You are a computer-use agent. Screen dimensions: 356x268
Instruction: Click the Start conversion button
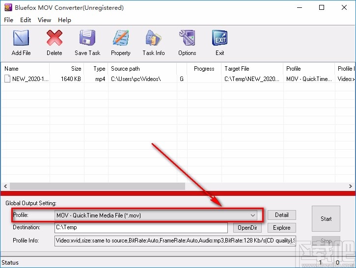(x=326, y=218)
